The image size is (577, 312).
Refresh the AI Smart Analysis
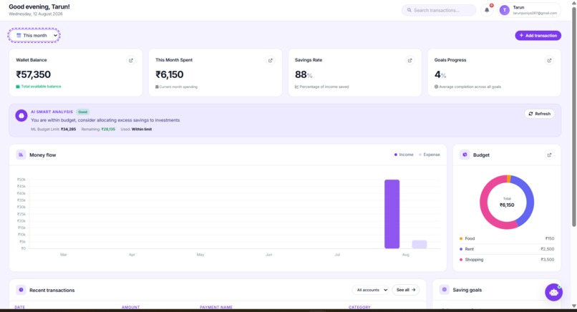(540, 114)
